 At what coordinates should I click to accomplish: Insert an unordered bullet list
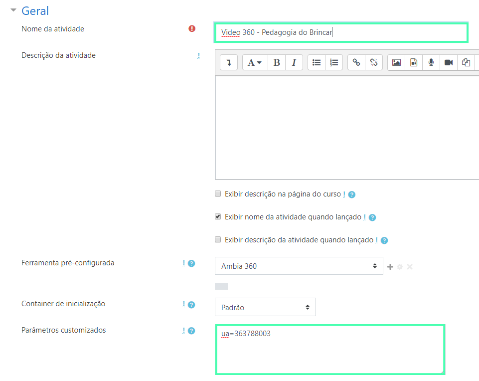[x=317, y=63]
